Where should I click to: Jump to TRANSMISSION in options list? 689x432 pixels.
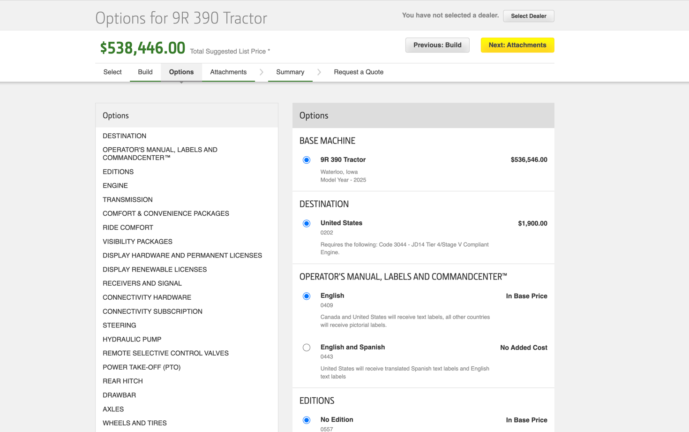127,200
